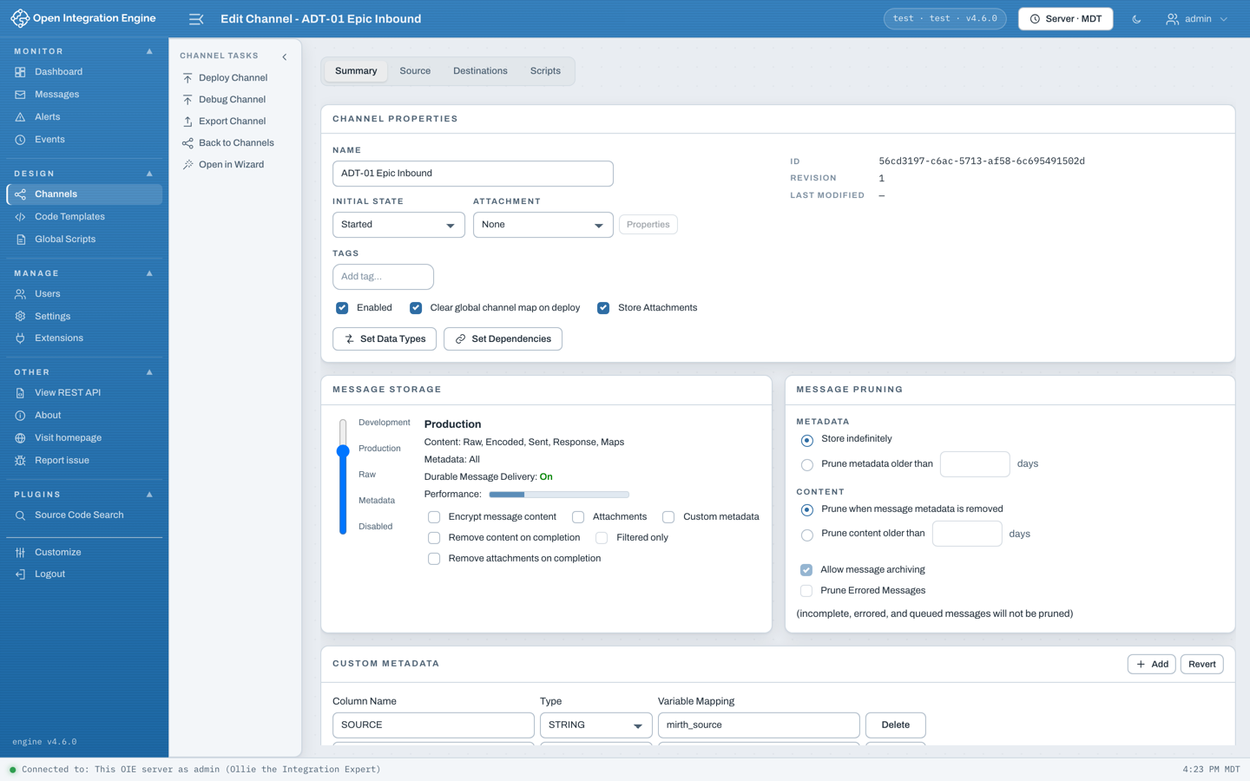
Task: Select Prune content older than radio
Action: pyautogui.click(x=807, y=535)
